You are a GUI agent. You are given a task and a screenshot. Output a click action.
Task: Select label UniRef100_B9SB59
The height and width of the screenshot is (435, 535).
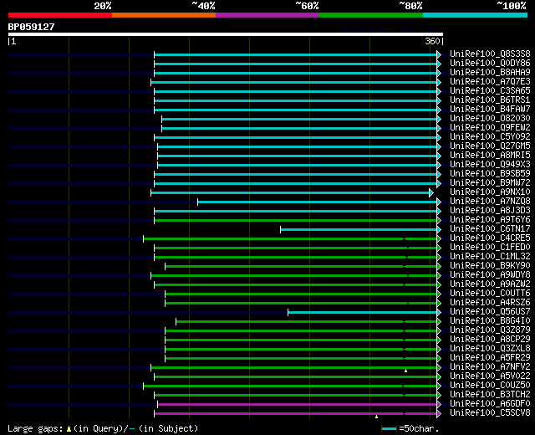(x=490, y=173)
